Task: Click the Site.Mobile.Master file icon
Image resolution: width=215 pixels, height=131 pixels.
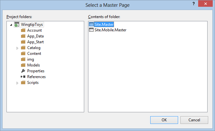Action: tap(91, 30)
